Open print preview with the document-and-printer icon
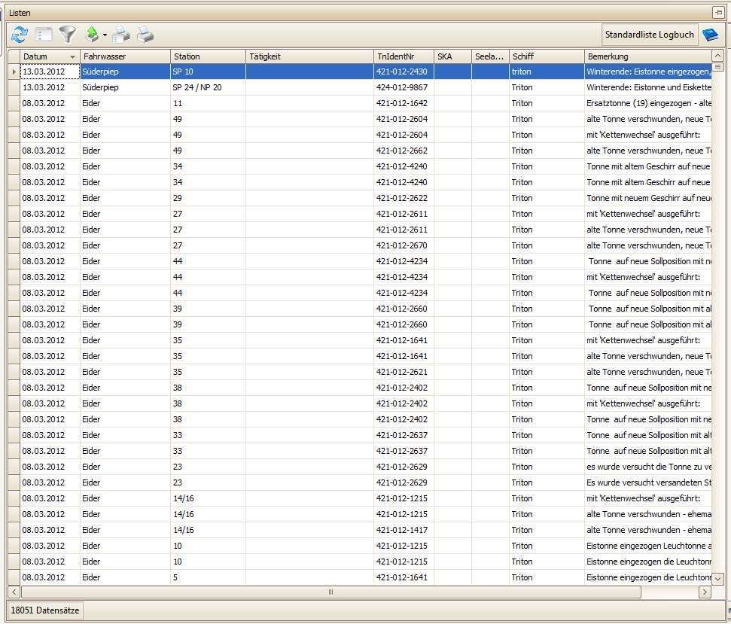Image resolution: width=731 pixels, height=624 pixels. (121, 35)
